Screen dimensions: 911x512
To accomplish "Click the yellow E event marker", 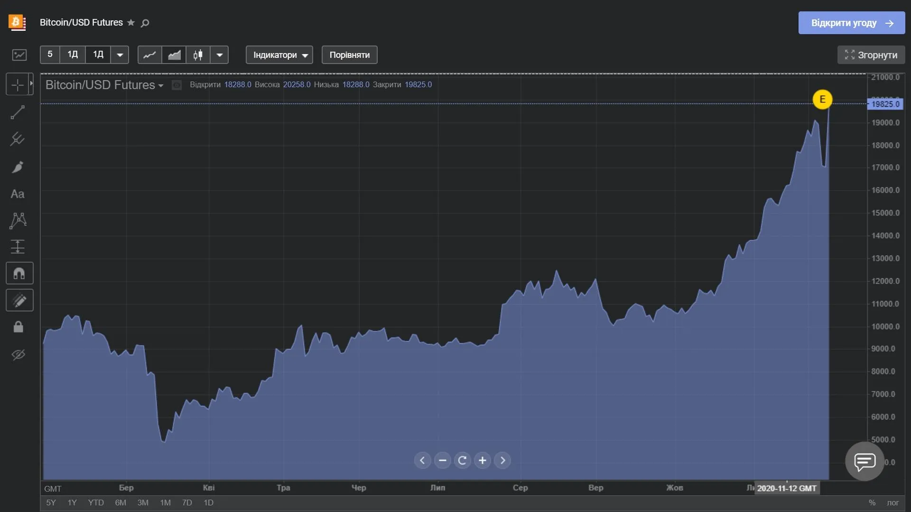I will (x=822, y=100).
